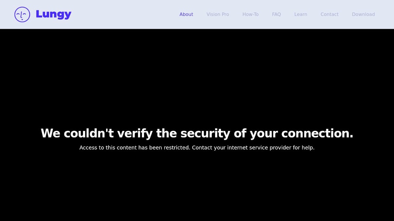Open the FAQ page
The image size is (394, 221).
tap(276, 14)
